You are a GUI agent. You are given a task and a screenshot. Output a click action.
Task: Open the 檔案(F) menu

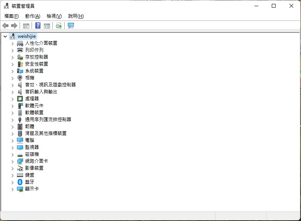[12, 16]
